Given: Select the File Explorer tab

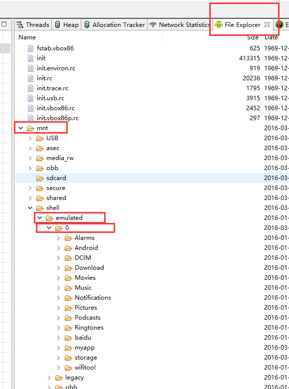Looking at the screenshot, I should [242, 24].
